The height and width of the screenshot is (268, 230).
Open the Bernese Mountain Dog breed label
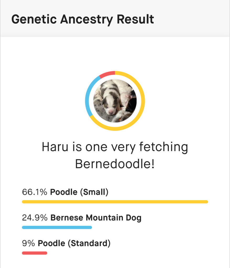[x=96, y=218]
